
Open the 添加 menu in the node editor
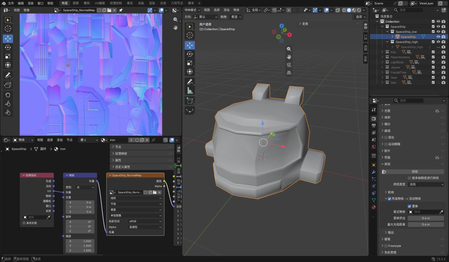coord(59,140)
